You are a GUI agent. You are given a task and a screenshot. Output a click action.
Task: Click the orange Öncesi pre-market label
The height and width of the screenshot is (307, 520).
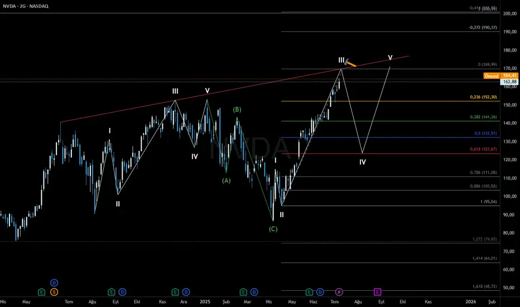(x=492, y=76)
